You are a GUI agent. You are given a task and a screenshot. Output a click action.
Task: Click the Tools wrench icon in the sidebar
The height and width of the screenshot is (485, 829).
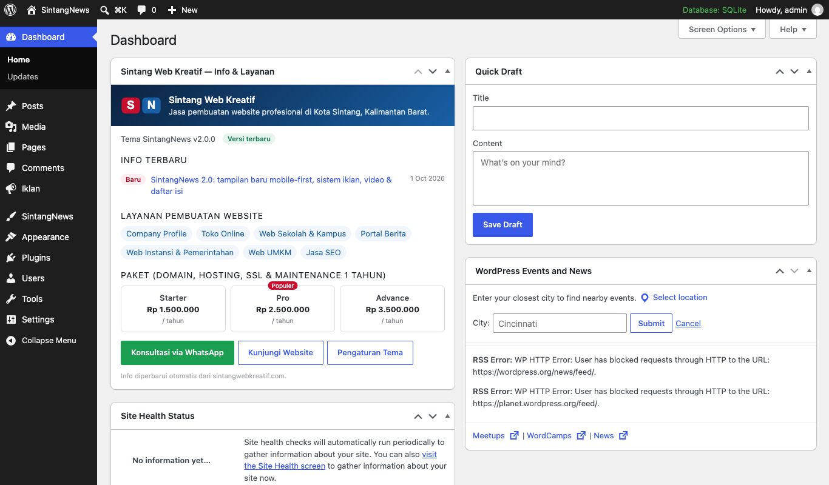coord(11,299)
